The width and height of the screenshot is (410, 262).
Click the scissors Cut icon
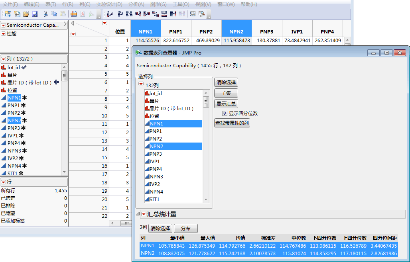pos(45,14)
